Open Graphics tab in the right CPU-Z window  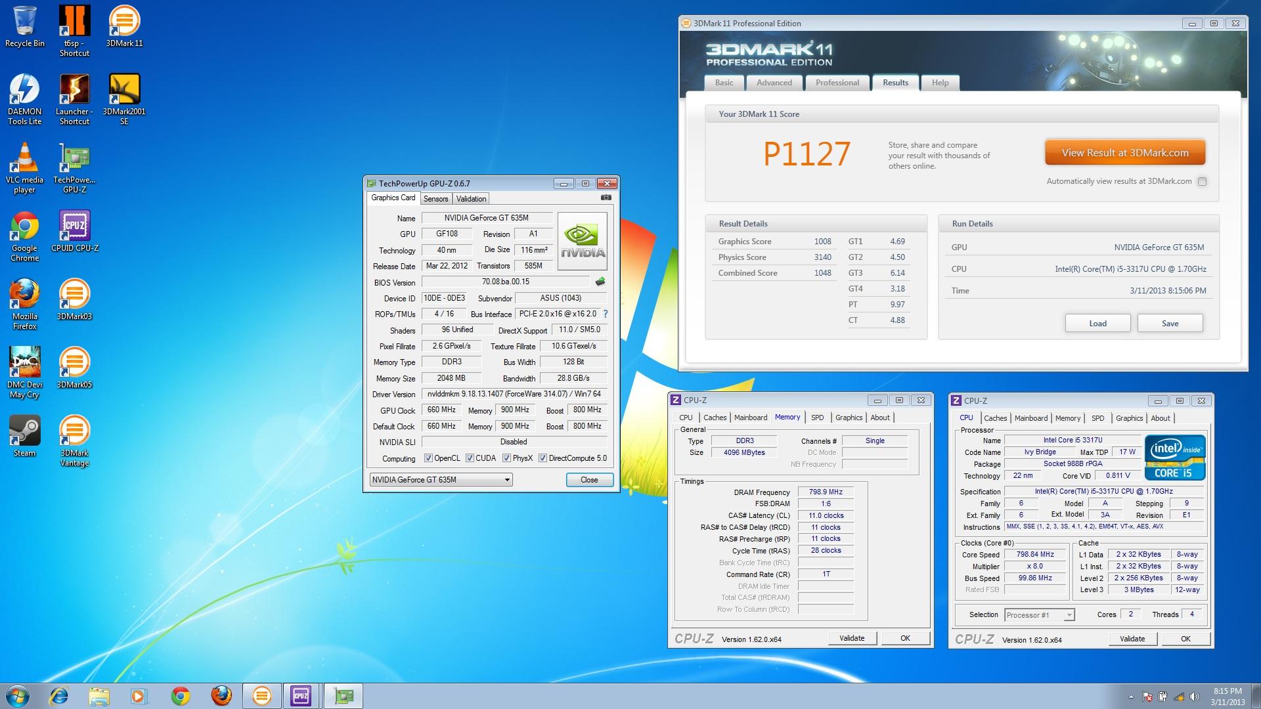point(1129,418)
